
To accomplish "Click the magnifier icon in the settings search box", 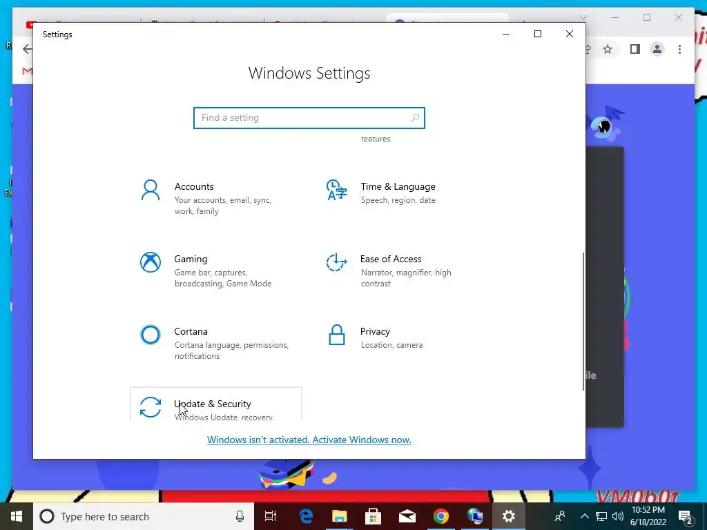I will [415, 117].
